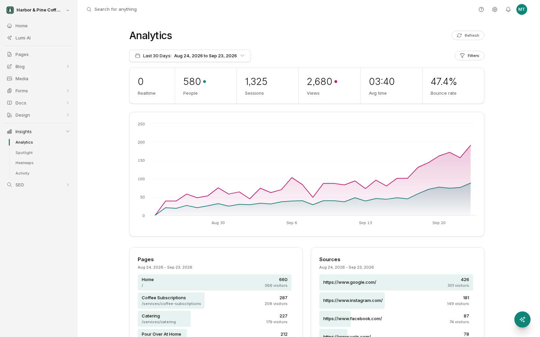This screenshot has height=337, width=540.
Task: Open notifications bell icon
Action: pyautogui.click(x=508, y=9)
